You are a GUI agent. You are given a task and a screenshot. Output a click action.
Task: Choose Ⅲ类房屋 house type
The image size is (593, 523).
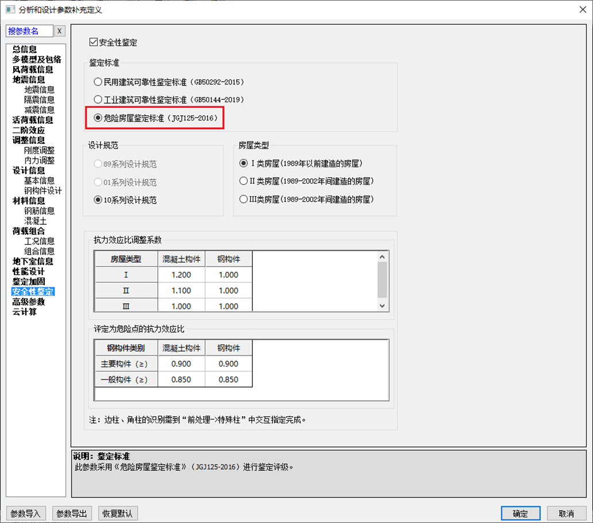click(x=243, y=200)
